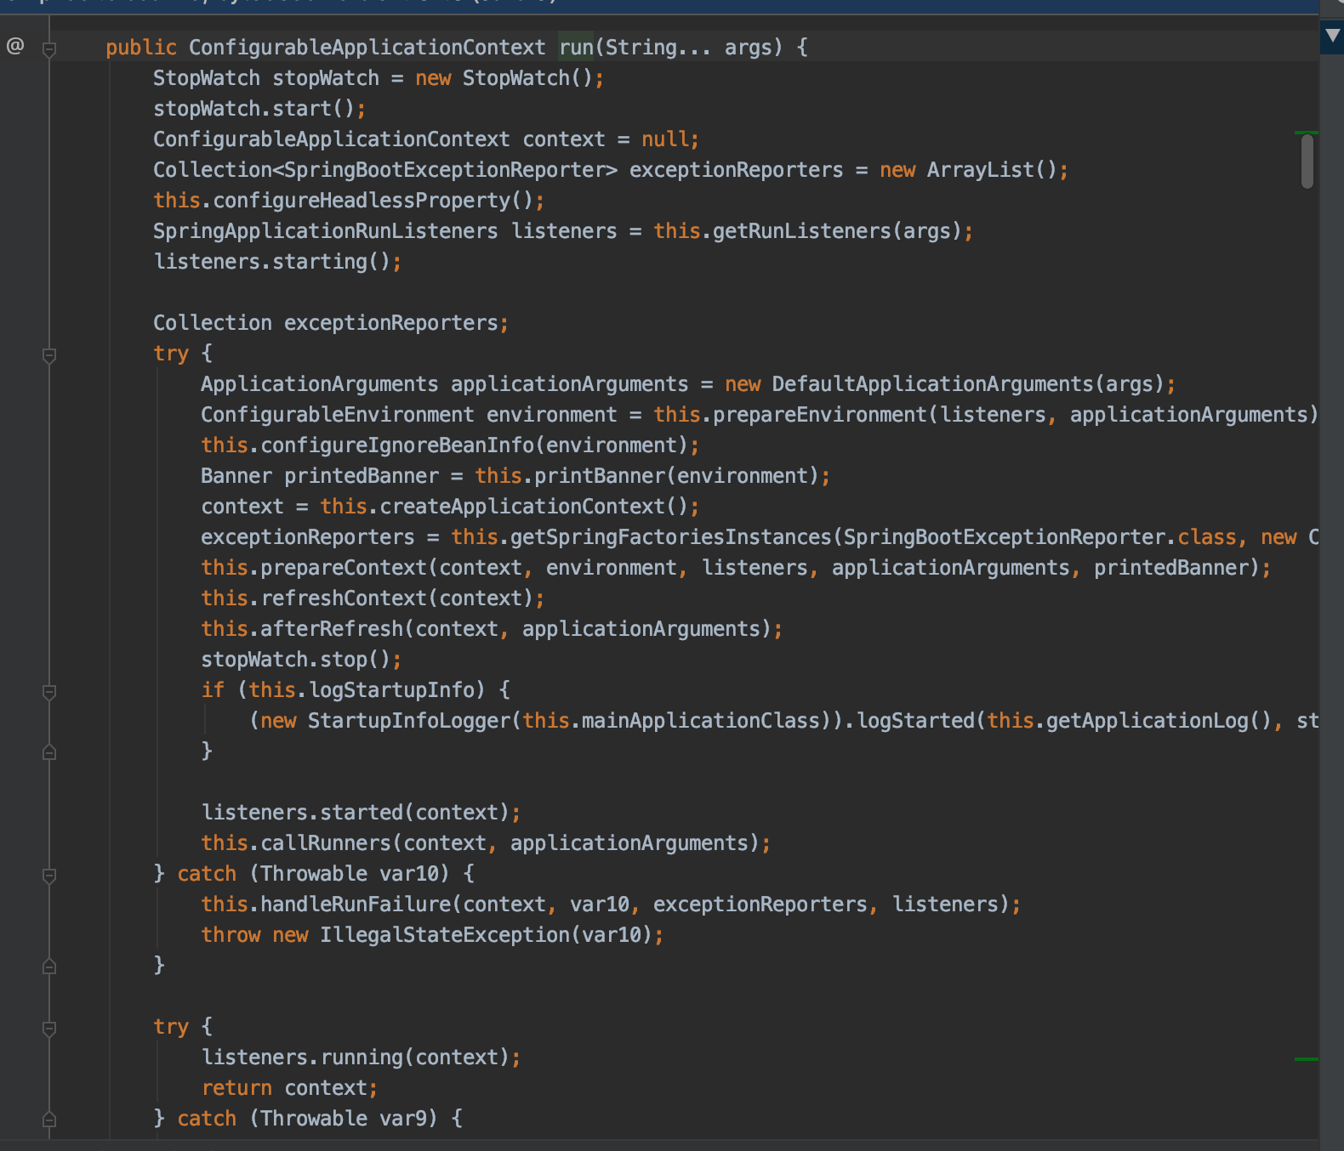
Task: Click the @ gutter icon beside run method
Action: tap(15, 46)
